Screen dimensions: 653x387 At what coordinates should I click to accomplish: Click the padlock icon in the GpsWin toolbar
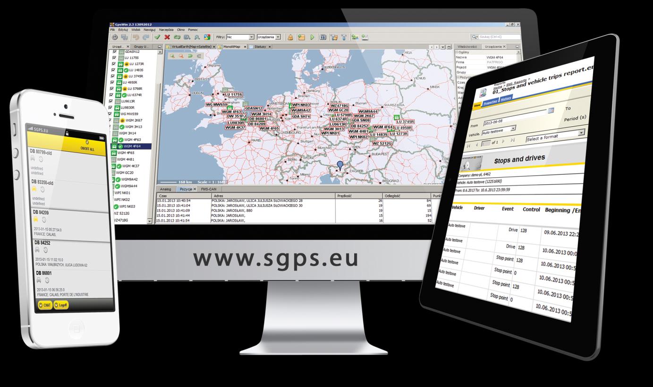[x=290, y=37]
